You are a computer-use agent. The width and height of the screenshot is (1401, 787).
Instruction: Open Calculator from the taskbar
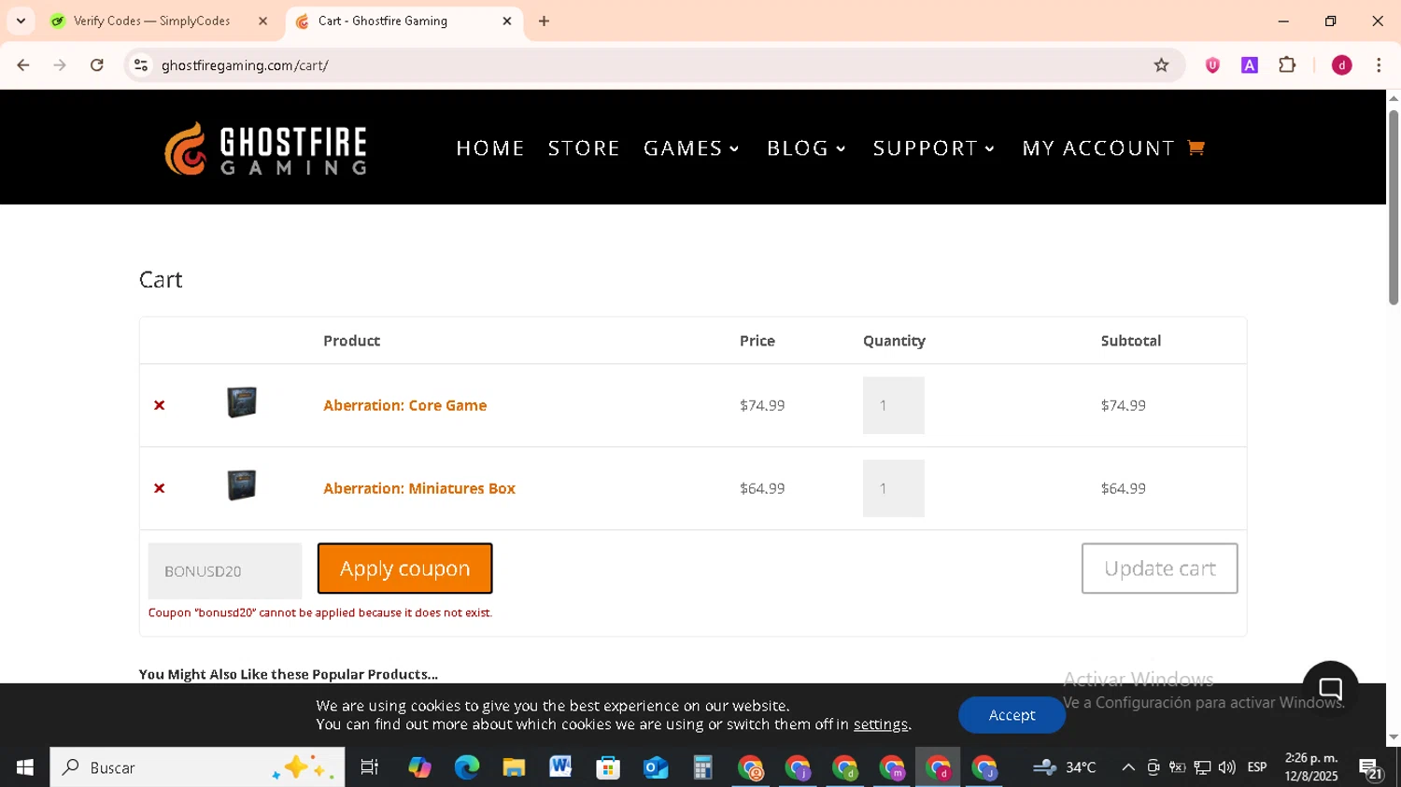702,767
